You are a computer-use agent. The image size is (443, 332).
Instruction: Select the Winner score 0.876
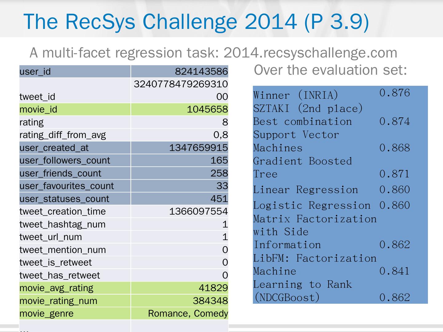(394, 93)
